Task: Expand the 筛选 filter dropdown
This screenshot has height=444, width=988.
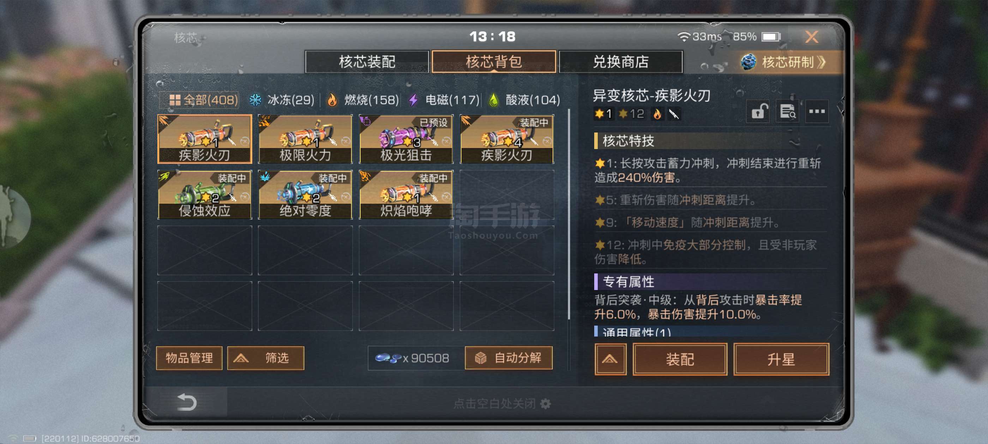Action: click(266, 358)
